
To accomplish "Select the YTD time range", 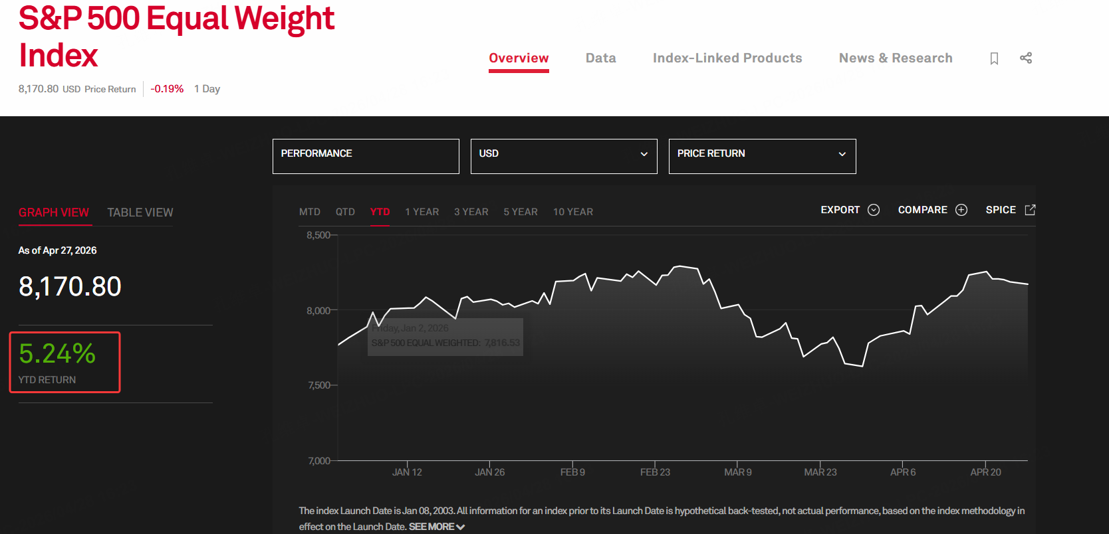I will click(x=380, y=212).
